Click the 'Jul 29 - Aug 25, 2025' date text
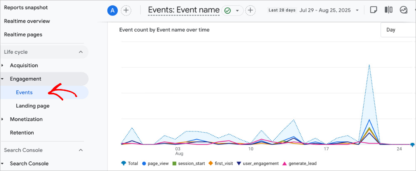The image size is (416, 171). point(325,10)
